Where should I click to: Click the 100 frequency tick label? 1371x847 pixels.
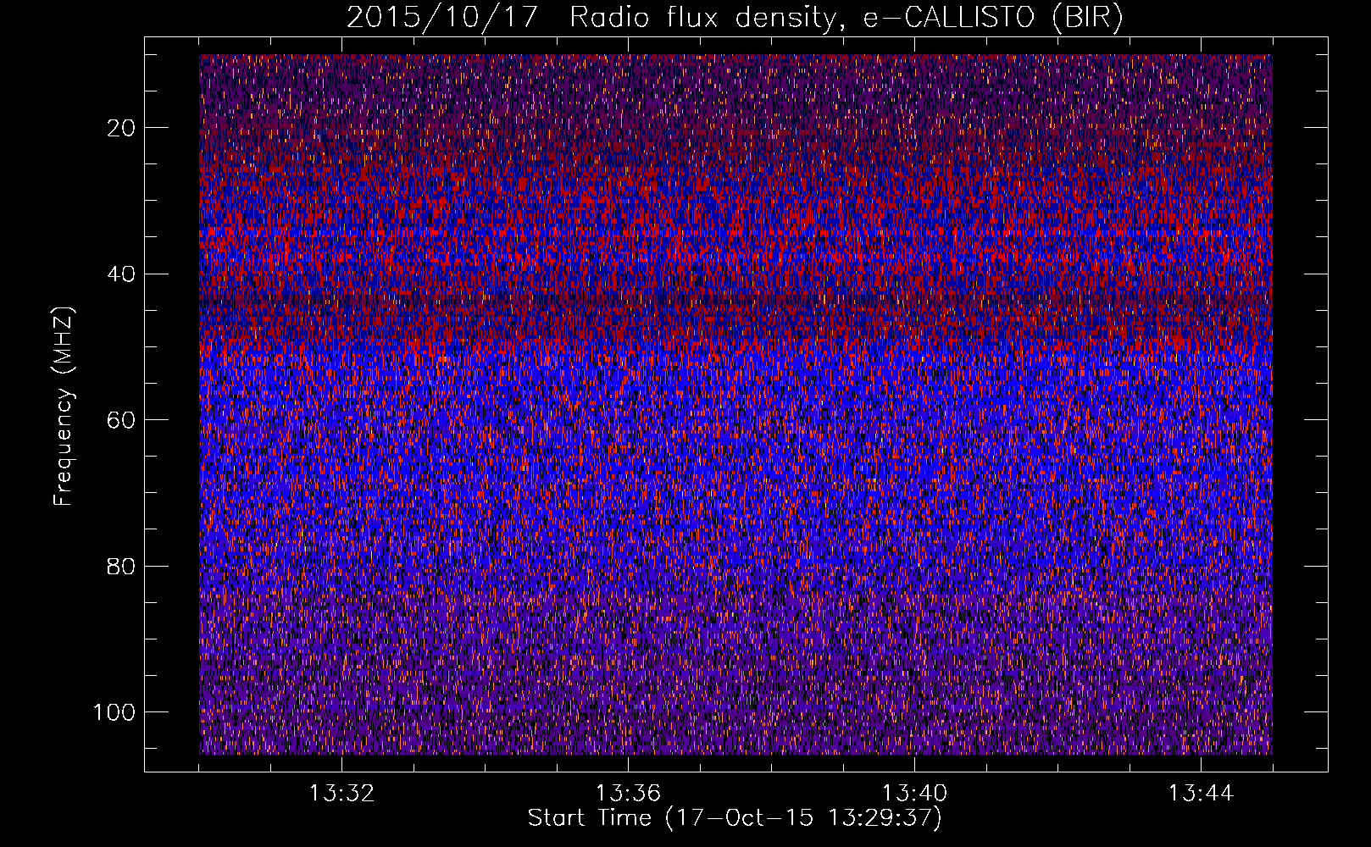click(x=114, y=712)
